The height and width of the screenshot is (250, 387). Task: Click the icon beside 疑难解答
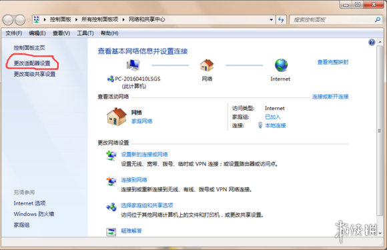click(x=111, y=232)
